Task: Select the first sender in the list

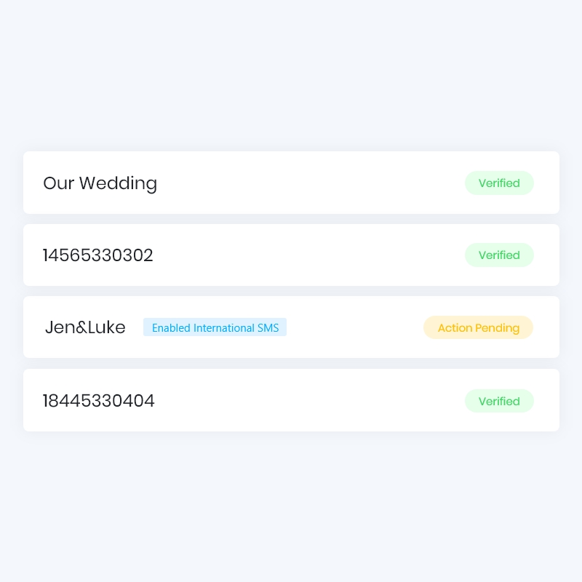Action: coord(100,183)
